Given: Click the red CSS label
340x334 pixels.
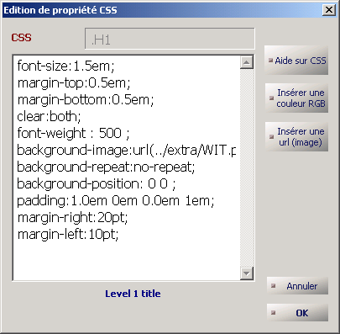Looking at the screenshot, I should (x=21, y=38).
